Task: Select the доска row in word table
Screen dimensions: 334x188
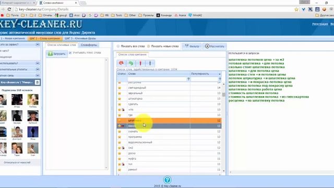Action: click(169, 154)
